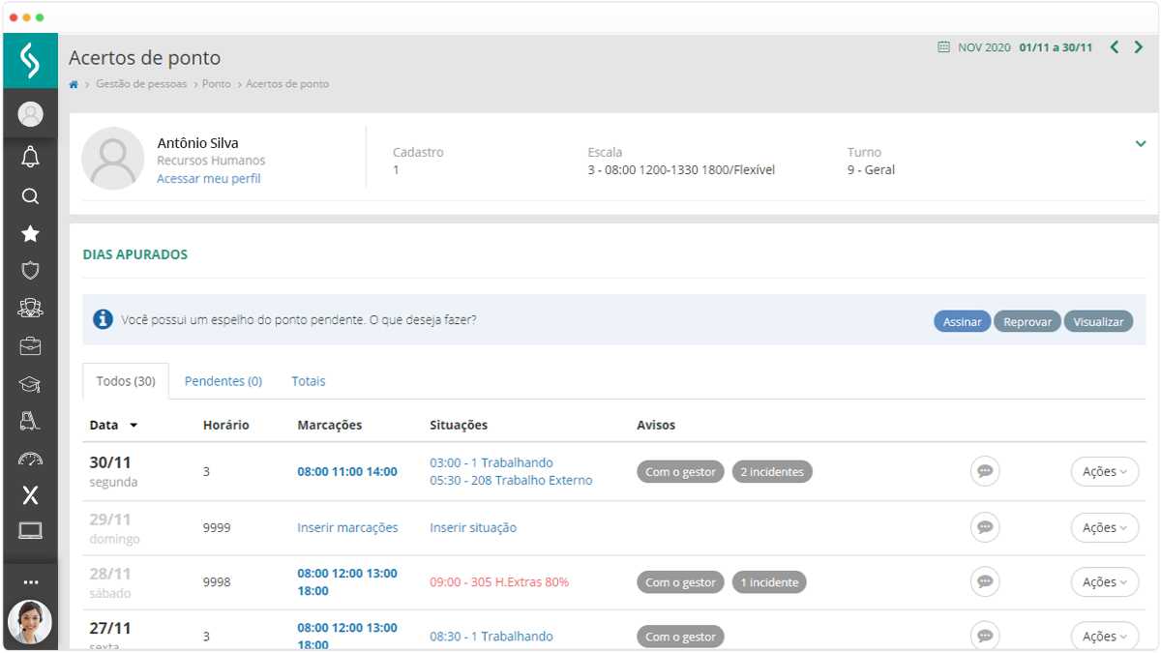Click the search magnifier sidebar icon
Screen dimensions: 1161x653
[x=30, y=196]
